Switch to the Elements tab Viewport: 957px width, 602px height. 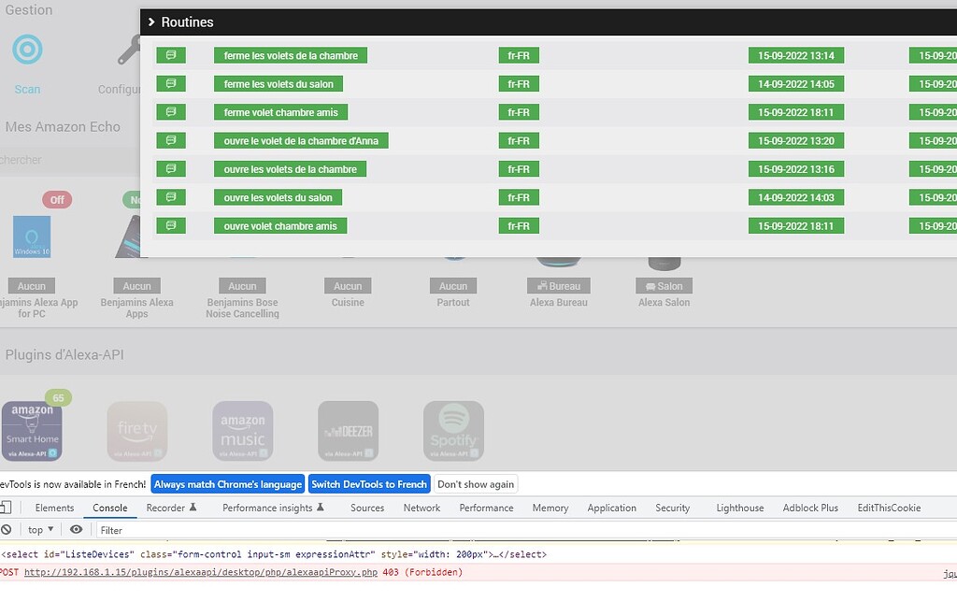[54, 508]
